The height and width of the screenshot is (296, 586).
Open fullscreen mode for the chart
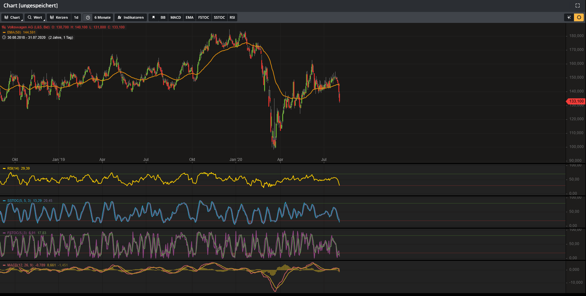578,5
